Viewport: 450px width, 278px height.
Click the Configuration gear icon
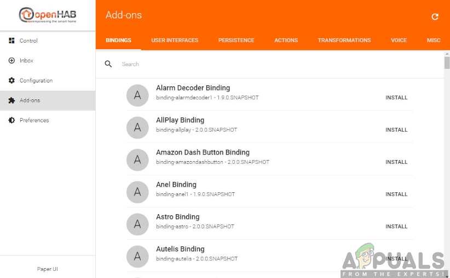(11, 80)
